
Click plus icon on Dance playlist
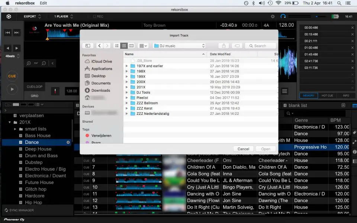(68, 142)
